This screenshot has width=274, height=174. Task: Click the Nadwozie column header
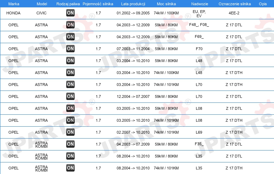[200, 4]
